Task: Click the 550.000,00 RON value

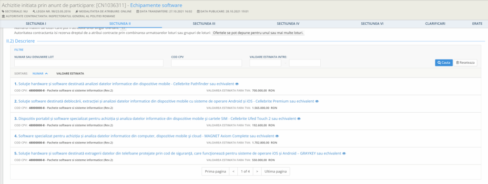Action: [x=263, y=160]
